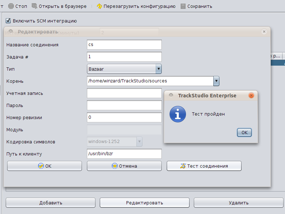This screenshot has height=214, width=285.
Task: Click the TrackStudio Enterprise dialog window menu dot
Action: pos(171,95)
